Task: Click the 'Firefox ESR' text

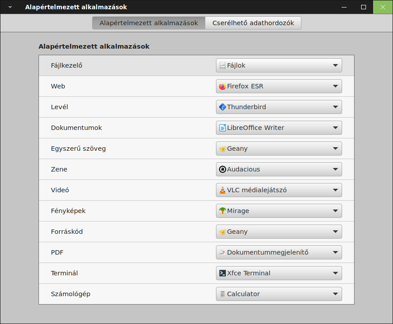Action: (x=245, y=86)
